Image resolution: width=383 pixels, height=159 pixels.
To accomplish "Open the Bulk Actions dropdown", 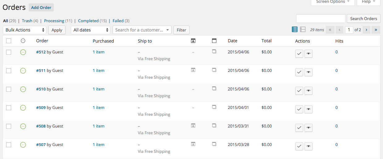I will [x=25, y=30].
